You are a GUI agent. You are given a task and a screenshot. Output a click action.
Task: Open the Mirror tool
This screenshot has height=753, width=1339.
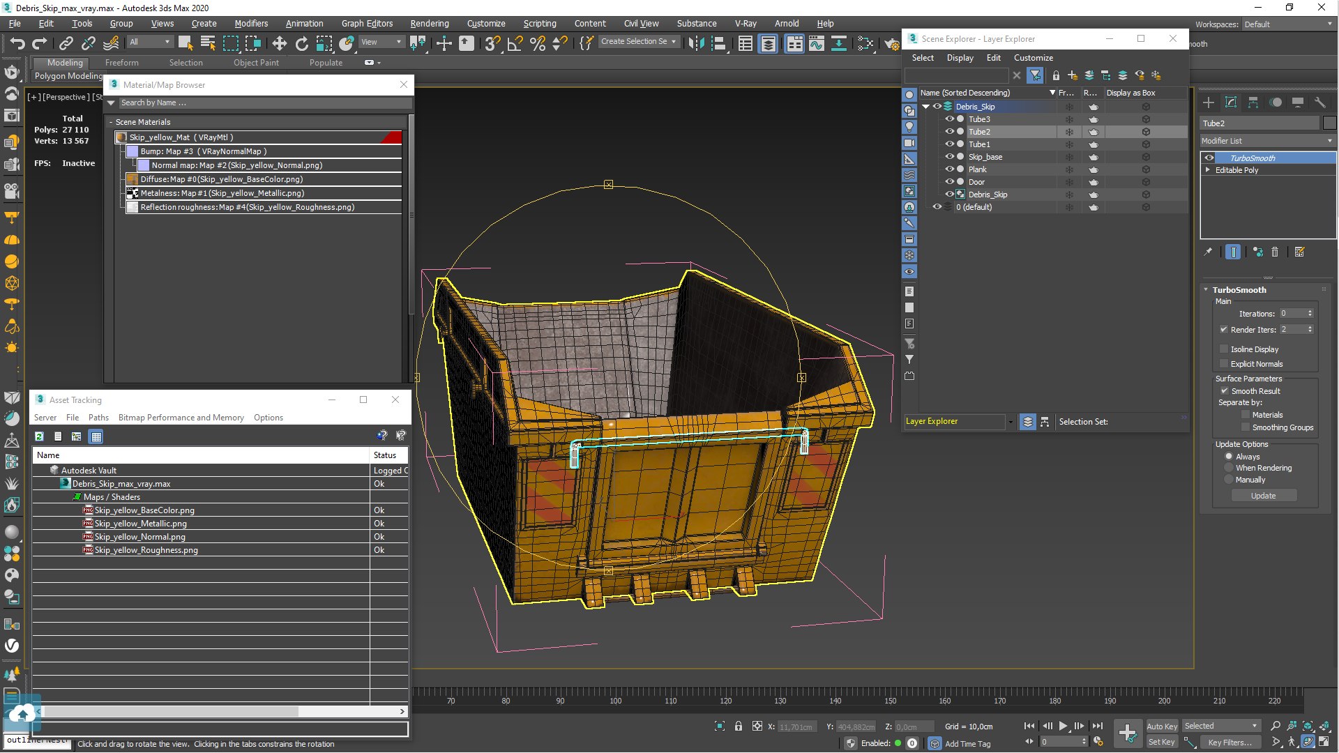click(696, 43)
